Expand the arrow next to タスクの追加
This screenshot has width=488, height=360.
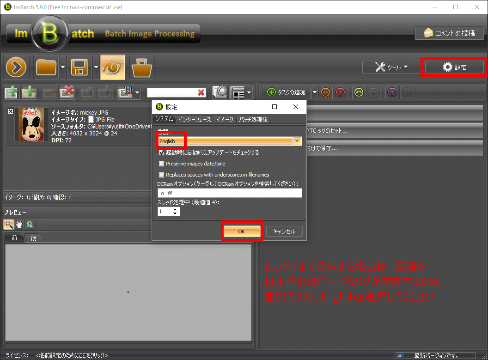pos(315,92)
